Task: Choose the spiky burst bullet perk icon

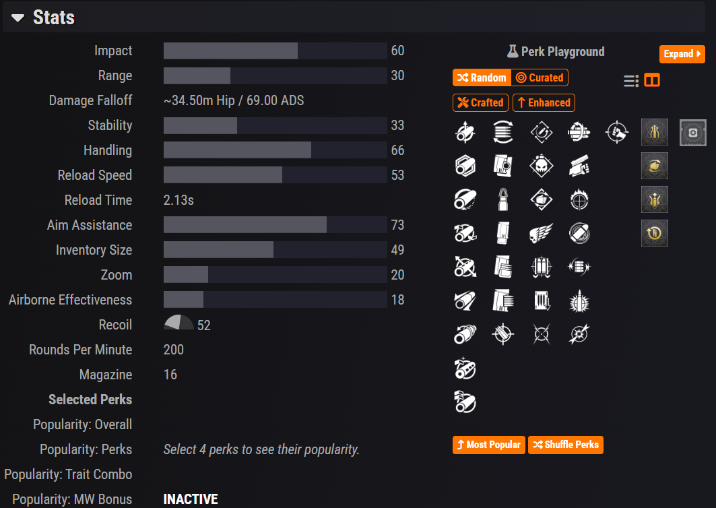Action: [x=579, y=300]
